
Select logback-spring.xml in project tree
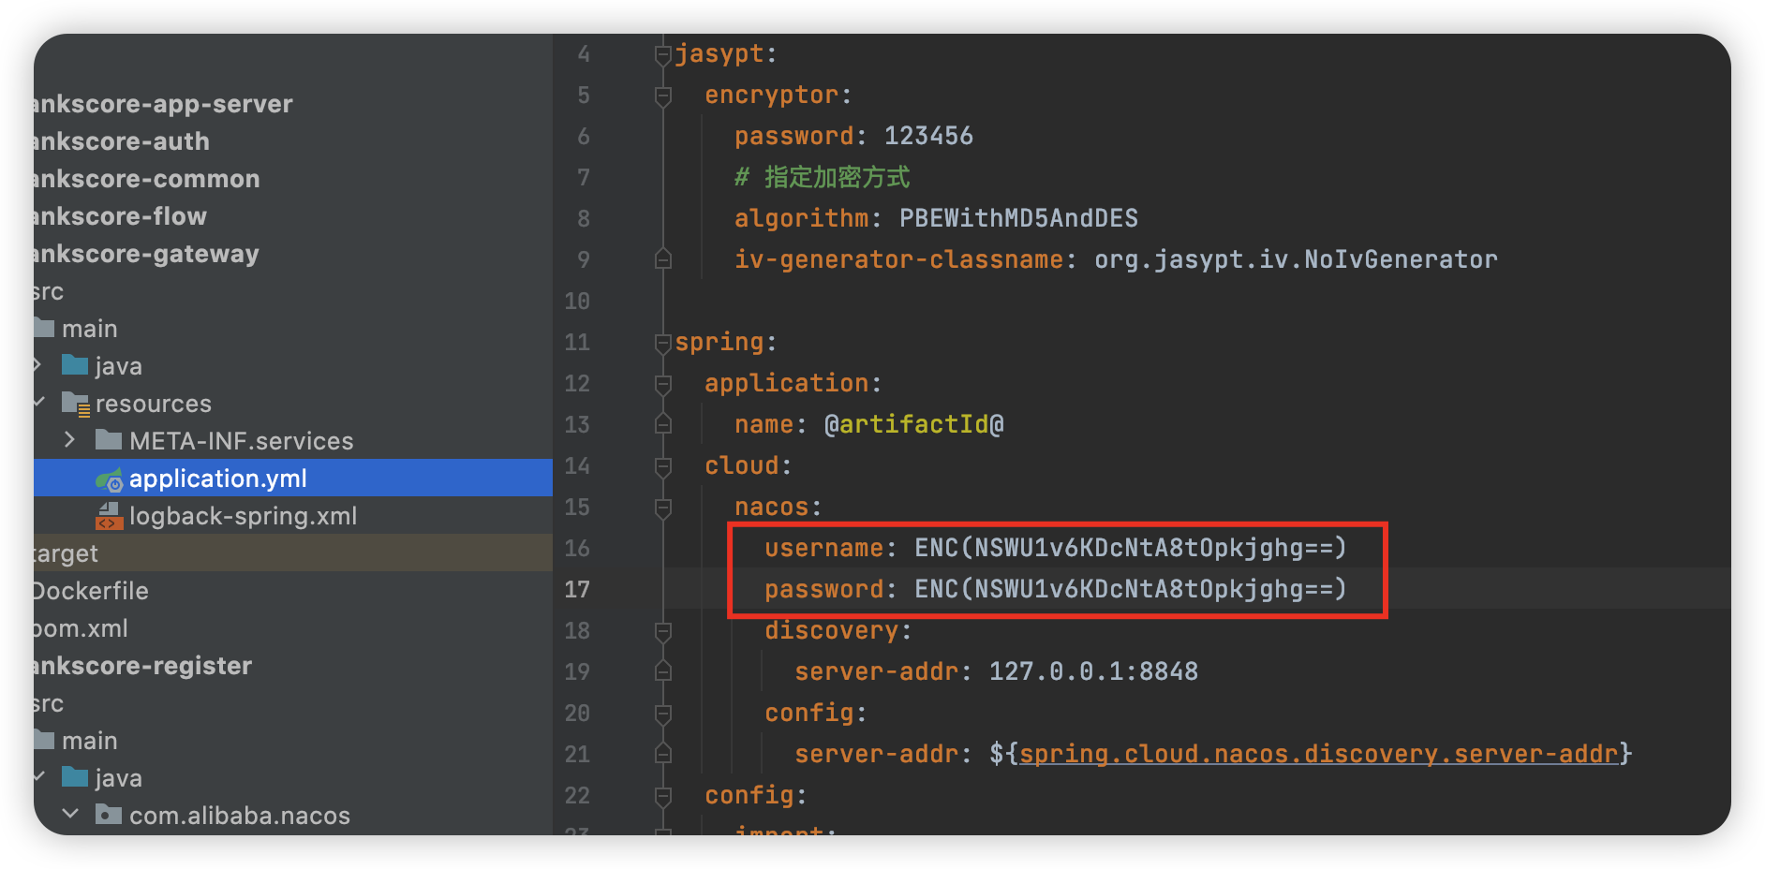[243, 516]
